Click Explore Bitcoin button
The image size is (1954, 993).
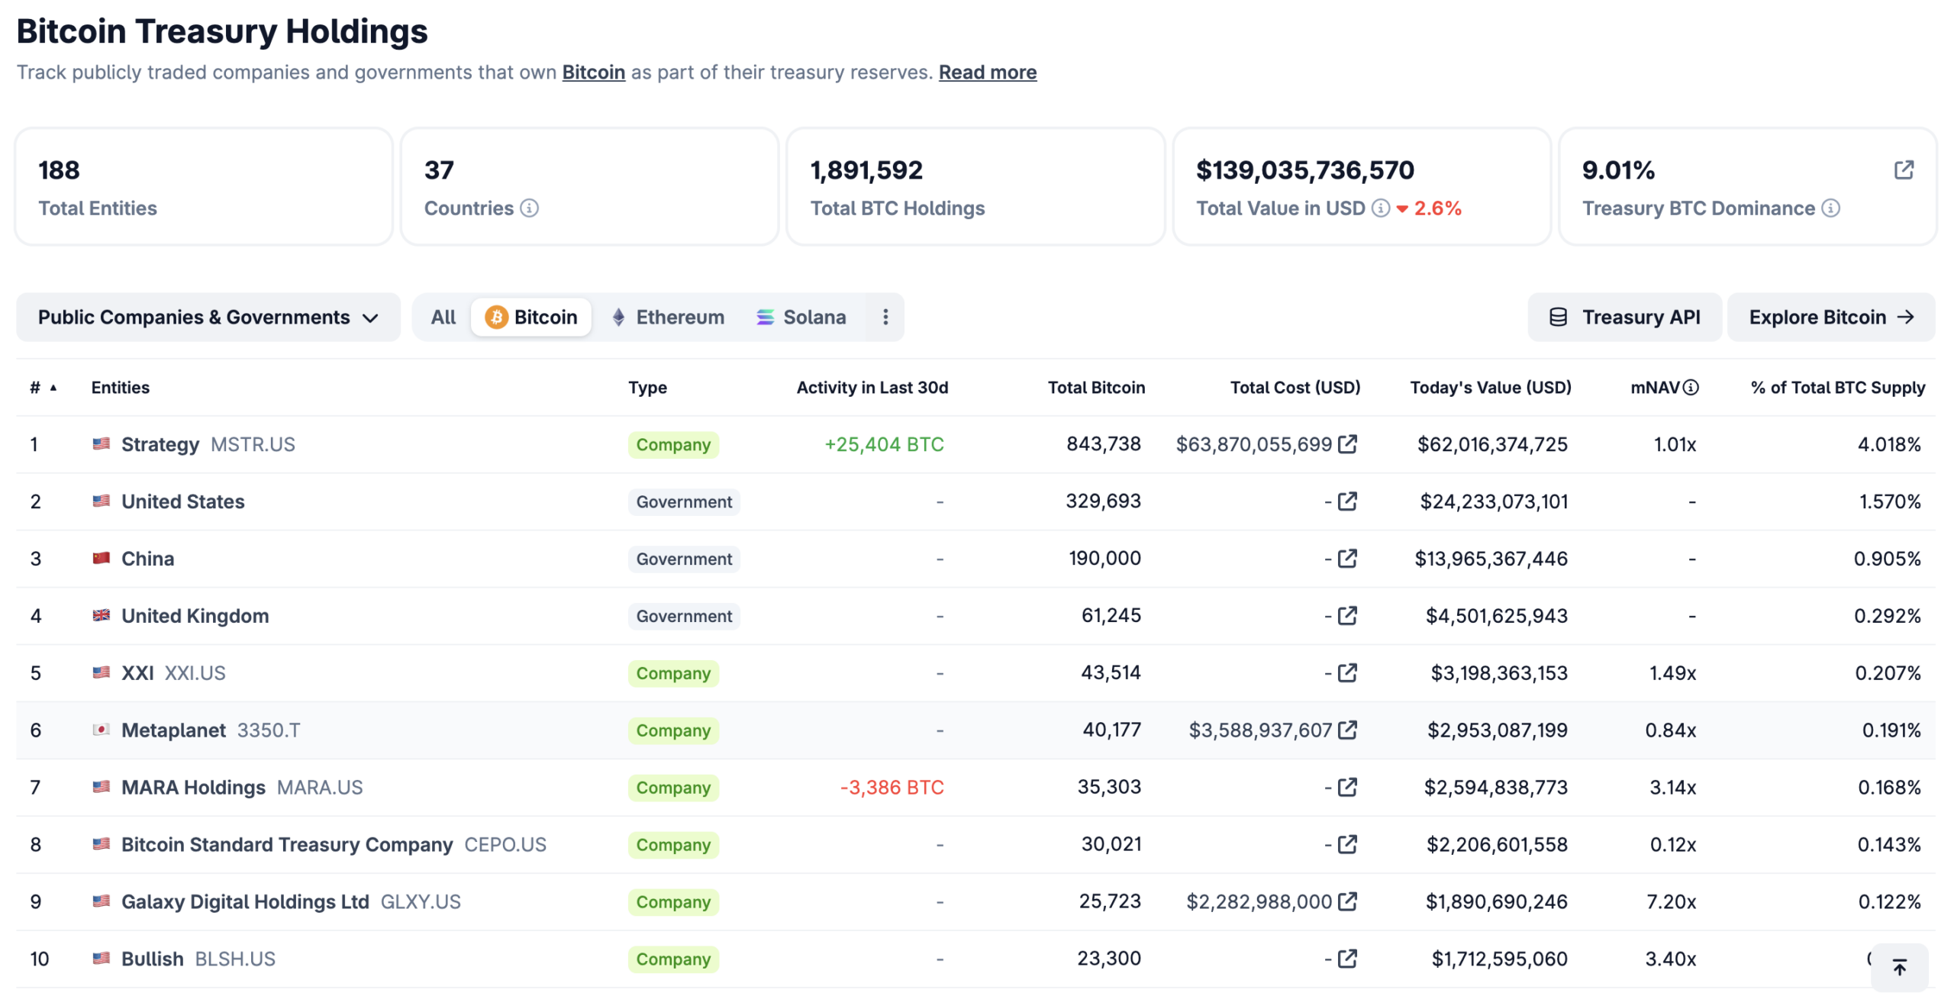click(1830, 317)
